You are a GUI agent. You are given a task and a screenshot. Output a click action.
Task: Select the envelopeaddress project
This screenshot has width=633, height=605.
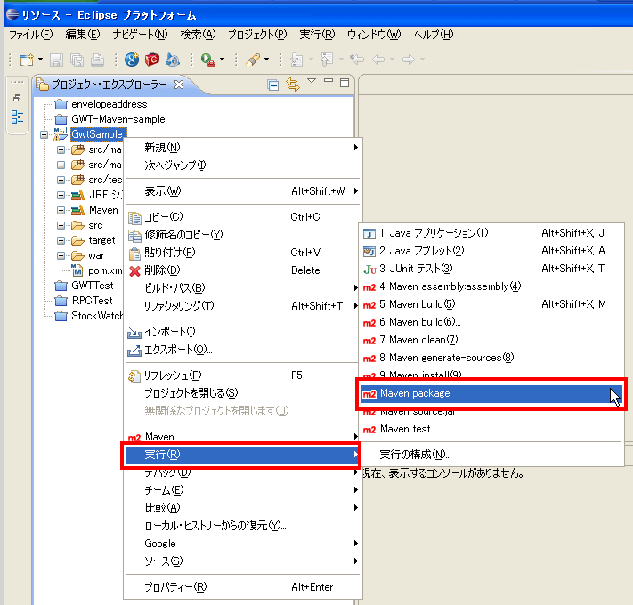pyautogui.click(x=109, y=104)
